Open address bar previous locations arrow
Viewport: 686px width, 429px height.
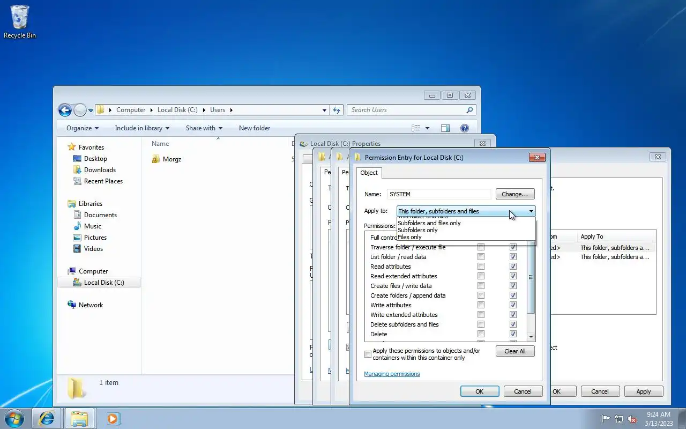324,110
